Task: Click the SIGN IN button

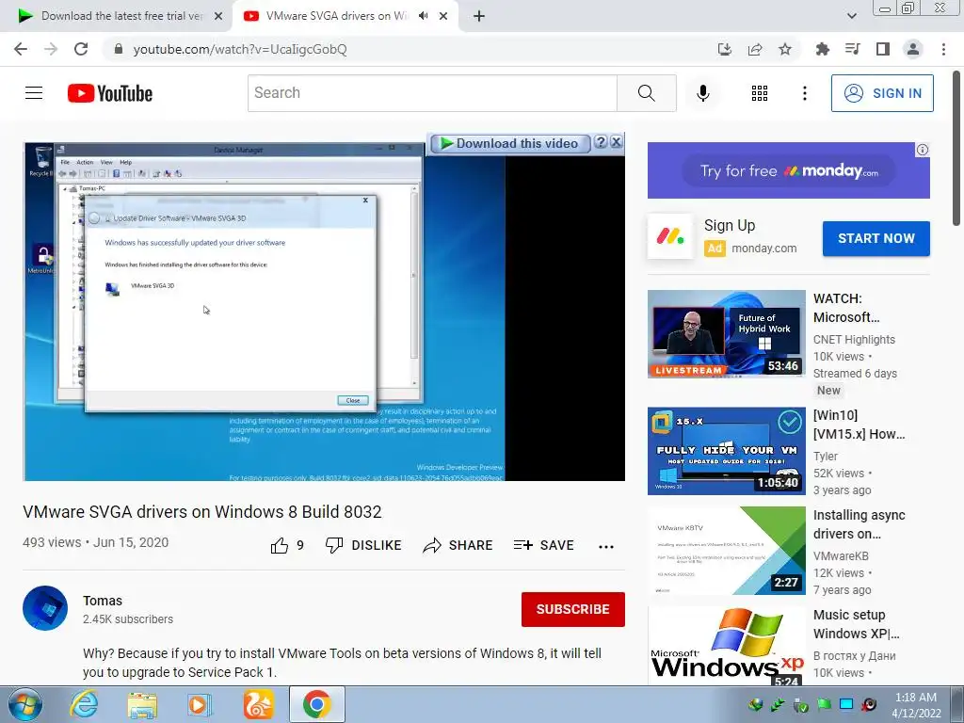Action: tap(881, 93)
